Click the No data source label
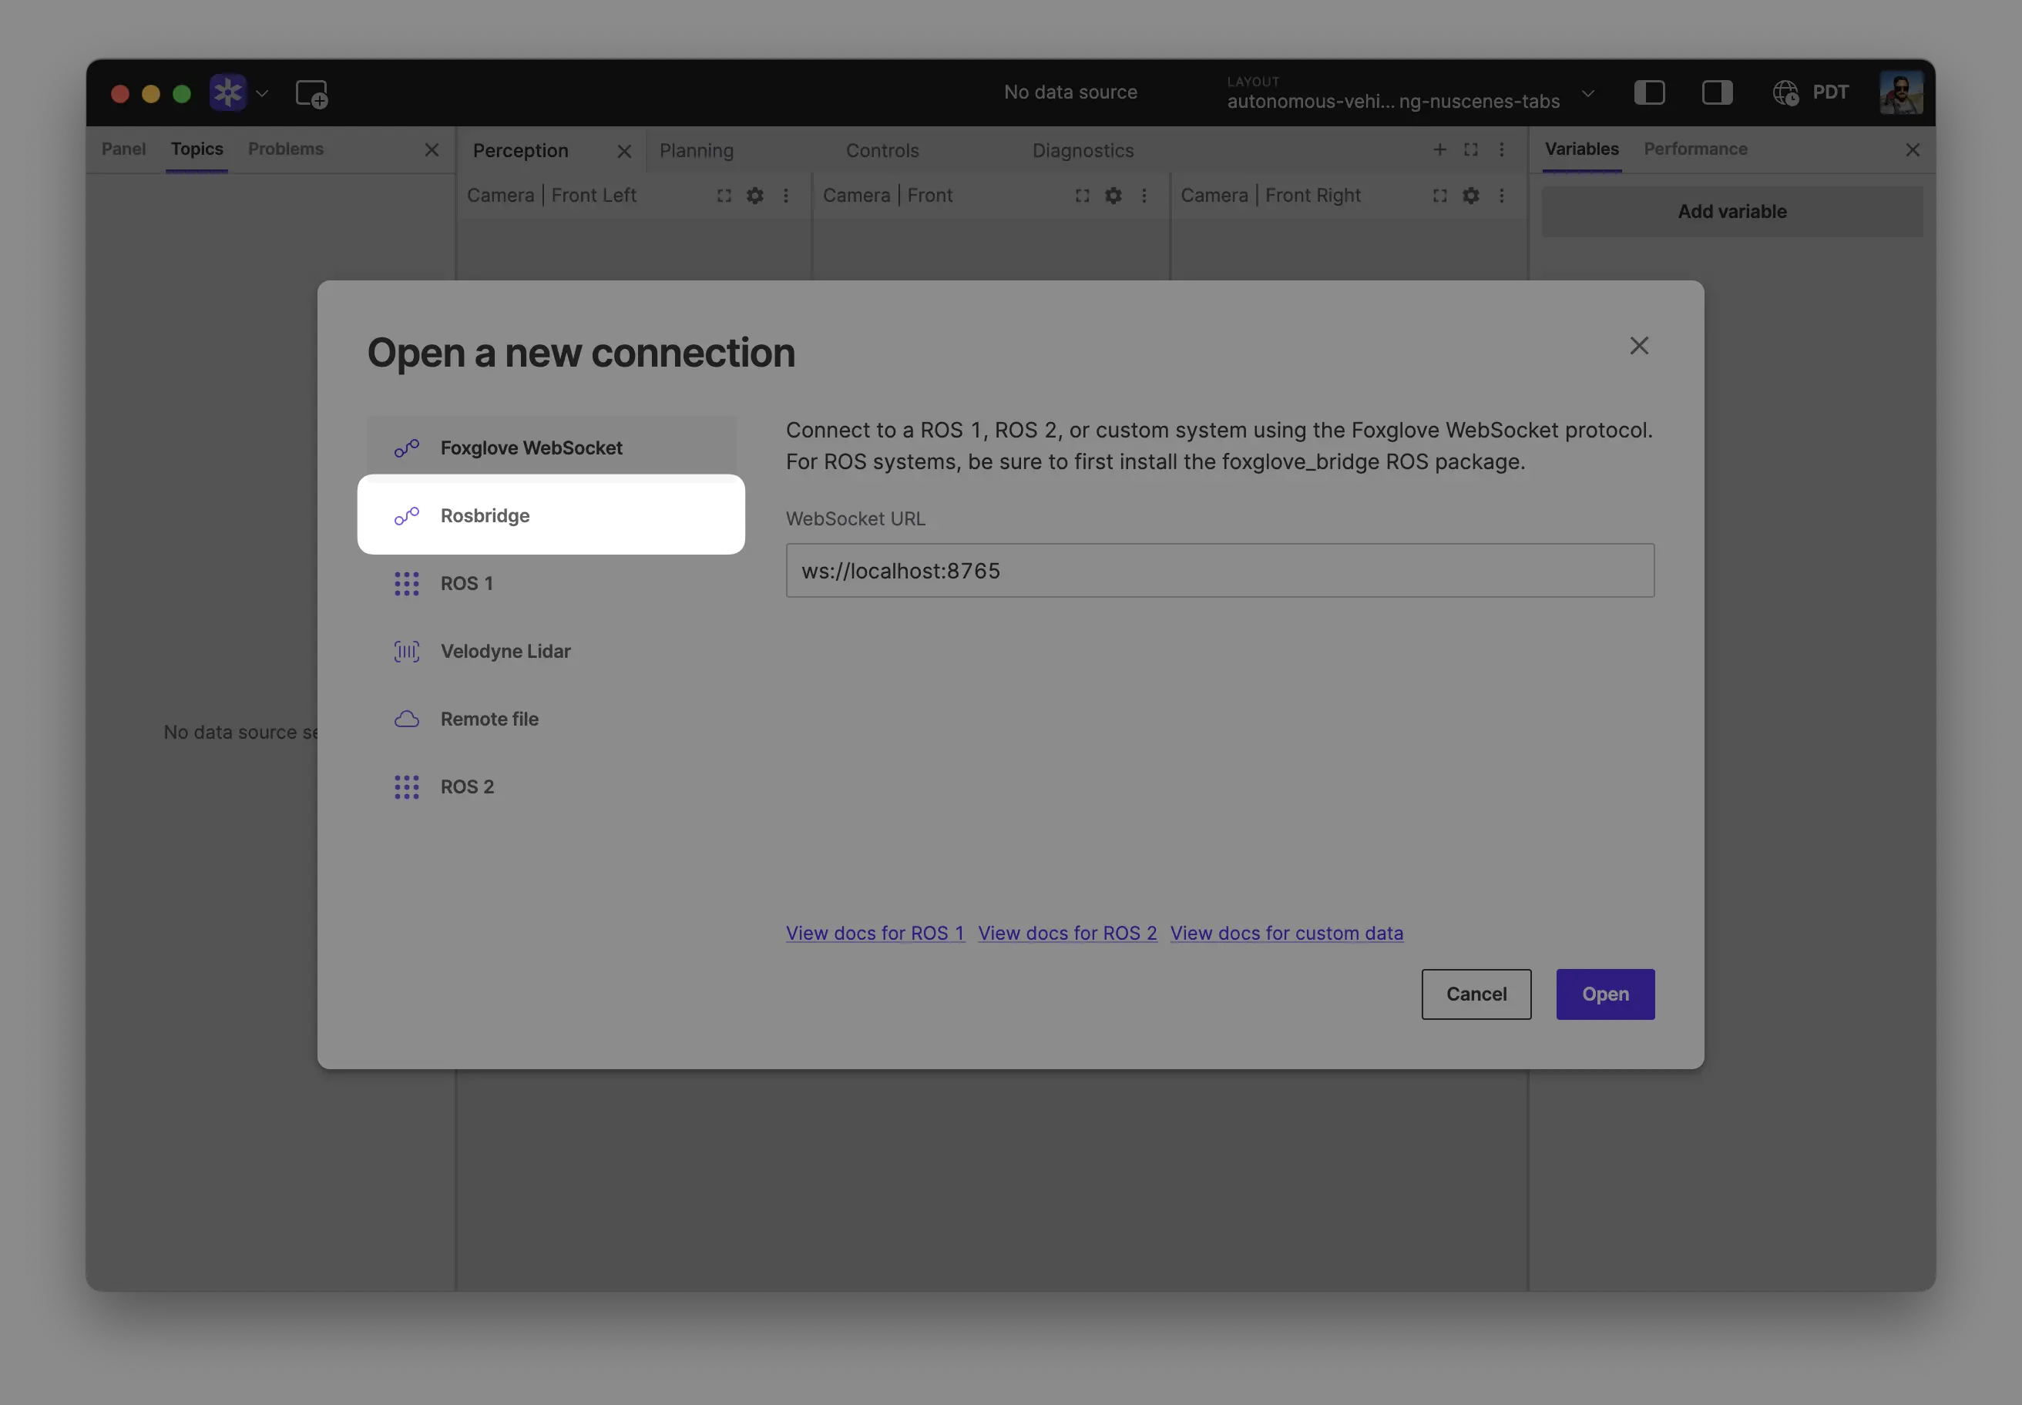Screen dimensions: 2022x1405 pos(1070,92)
